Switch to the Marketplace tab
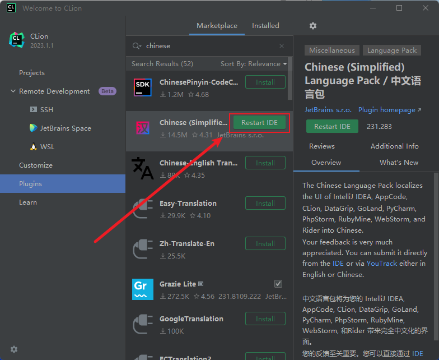 (217, 26)
